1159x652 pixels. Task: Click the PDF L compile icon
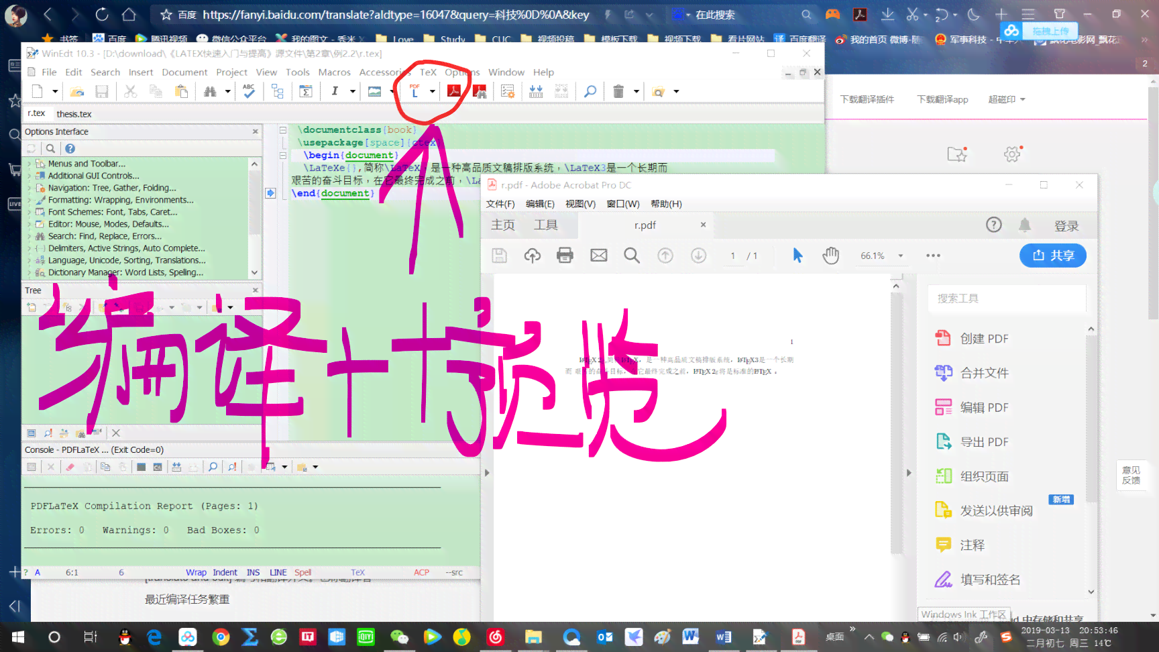point(415,91)
